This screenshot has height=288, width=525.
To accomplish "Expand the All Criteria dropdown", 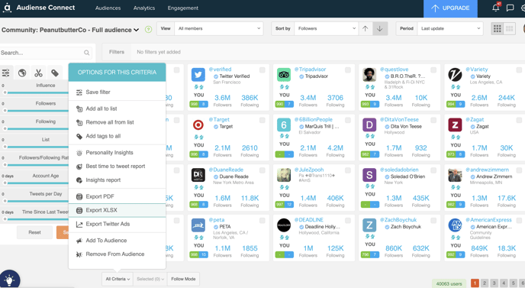I will [118, 279].
